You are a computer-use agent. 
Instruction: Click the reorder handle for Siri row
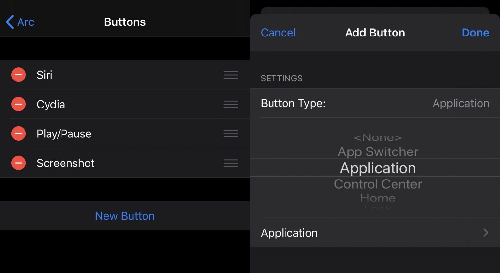[230, 75]
